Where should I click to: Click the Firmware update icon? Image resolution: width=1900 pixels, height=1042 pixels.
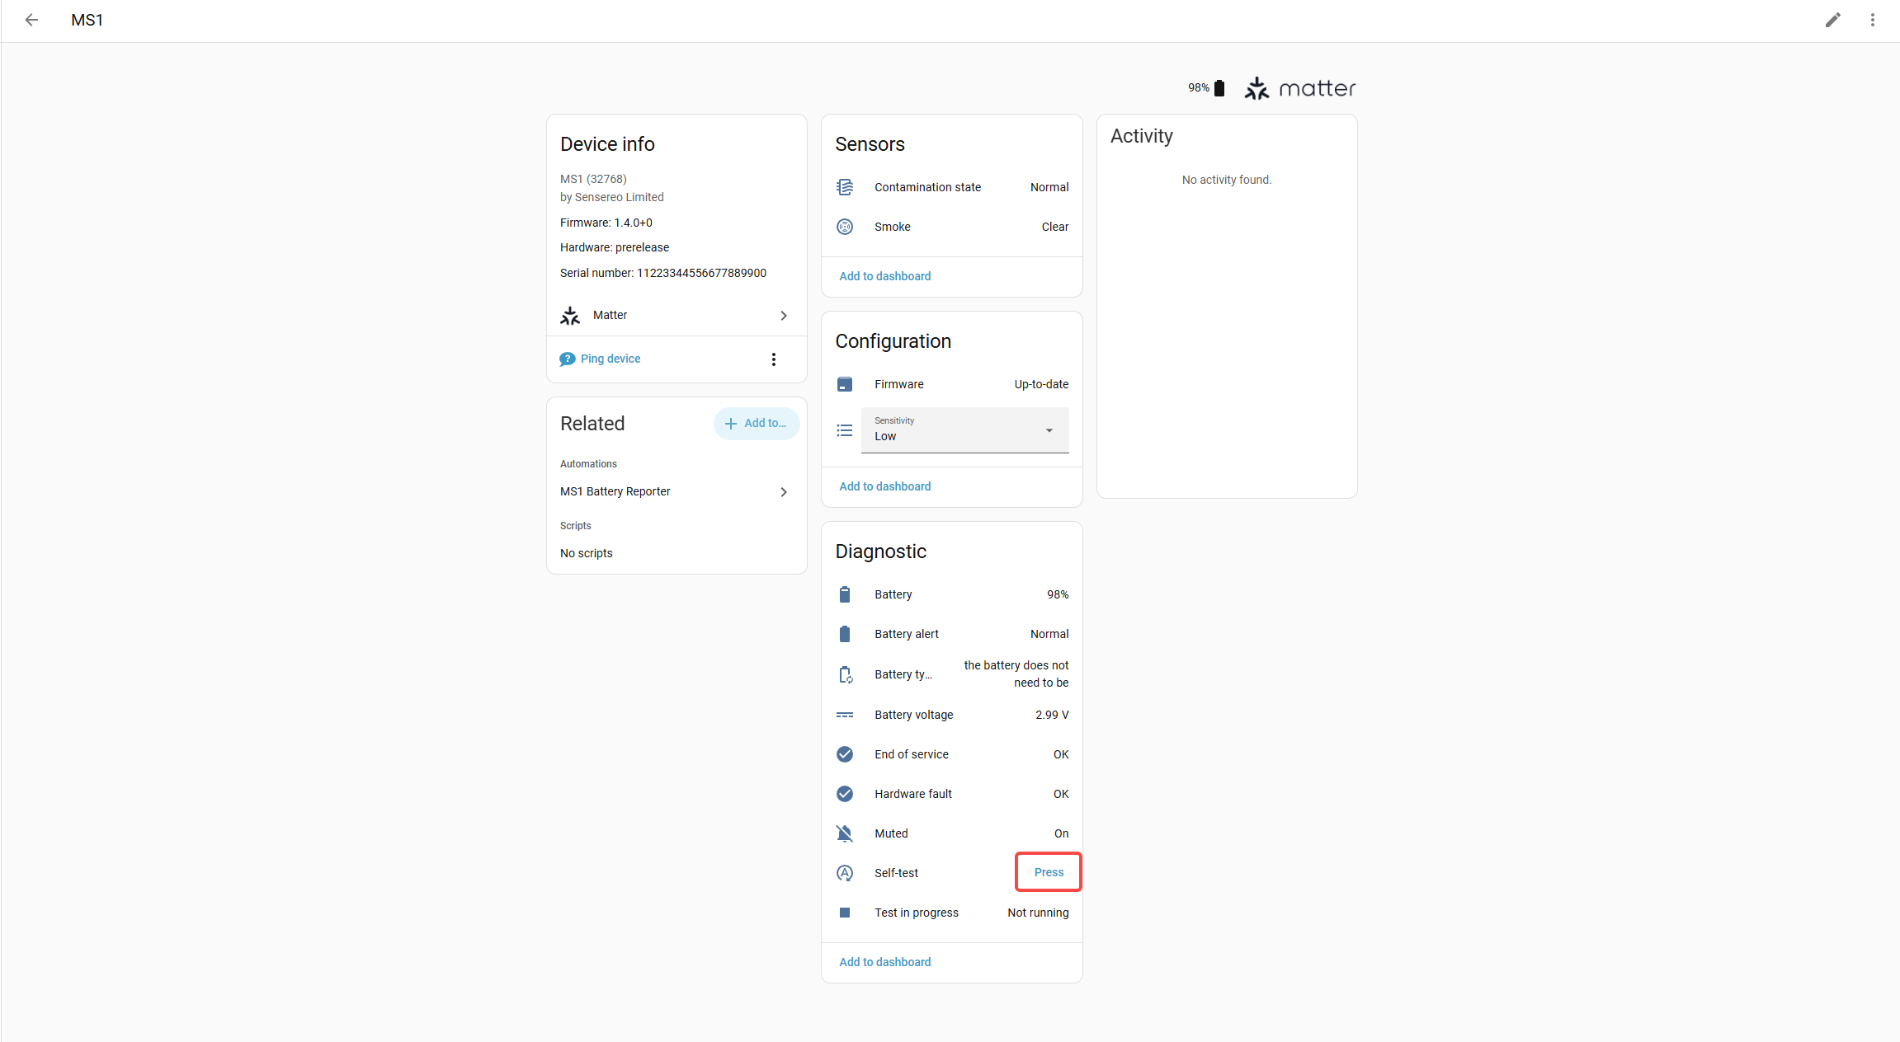845,384
